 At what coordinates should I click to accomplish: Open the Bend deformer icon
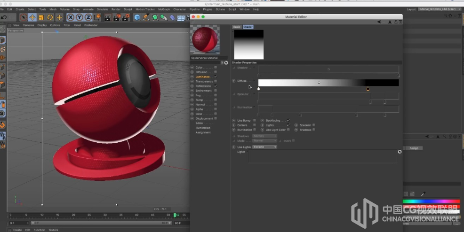coord(173,18)
